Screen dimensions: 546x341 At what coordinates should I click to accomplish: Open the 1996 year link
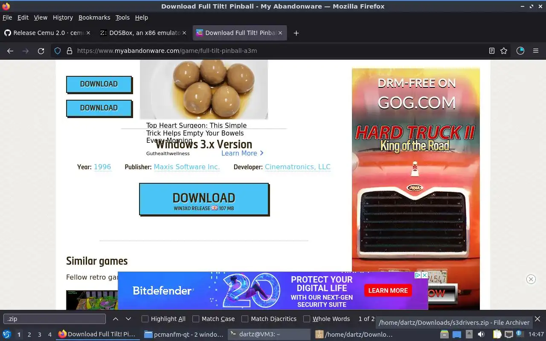[102, 167]
